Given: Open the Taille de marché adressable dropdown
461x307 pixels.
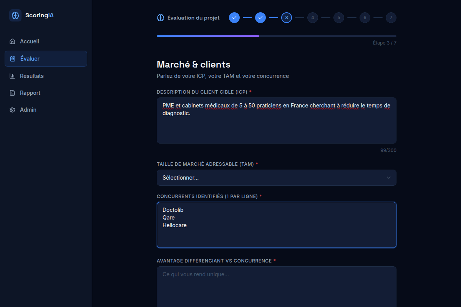Looking at the screenshot, I should (x=277, y=178).
